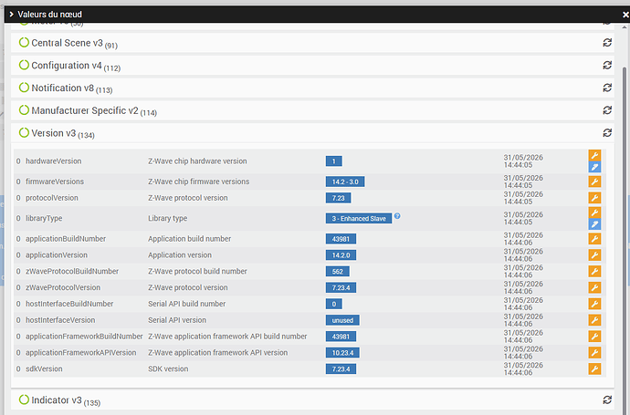Click orange wrench for hostInterfaceVersion row

pos(594,320)
